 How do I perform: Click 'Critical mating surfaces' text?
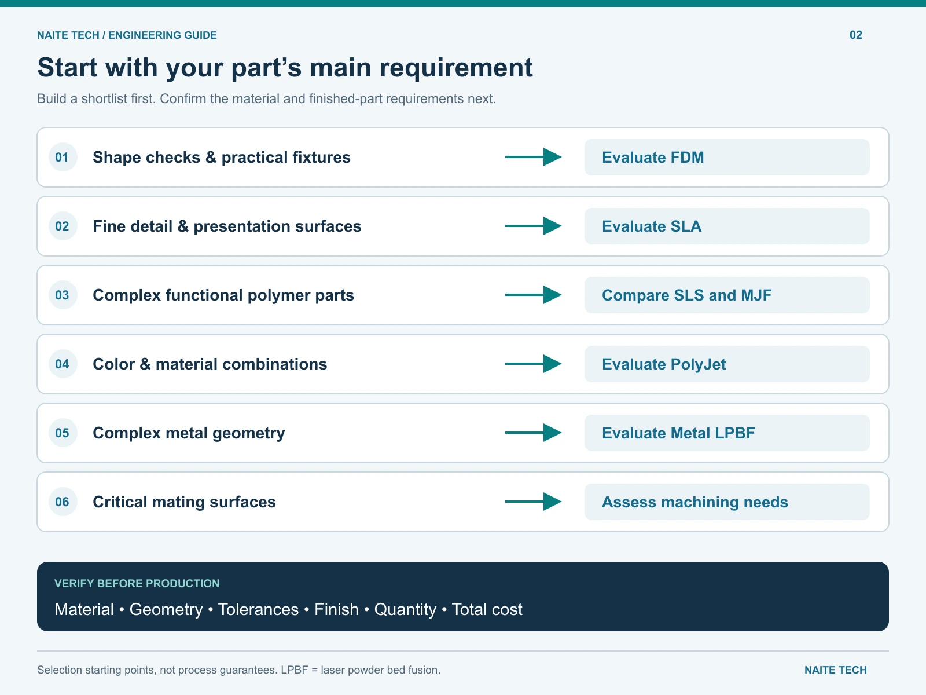click(184, 502)
